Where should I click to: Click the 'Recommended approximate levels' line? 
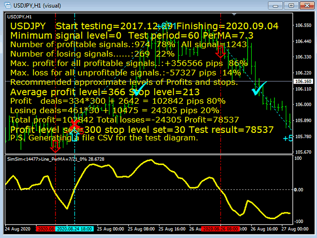point(124,82)
